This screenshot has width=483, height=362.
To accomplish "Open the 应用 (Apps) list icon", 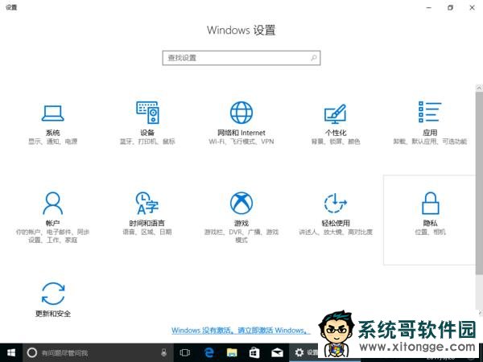I will (x=430, y=112).
